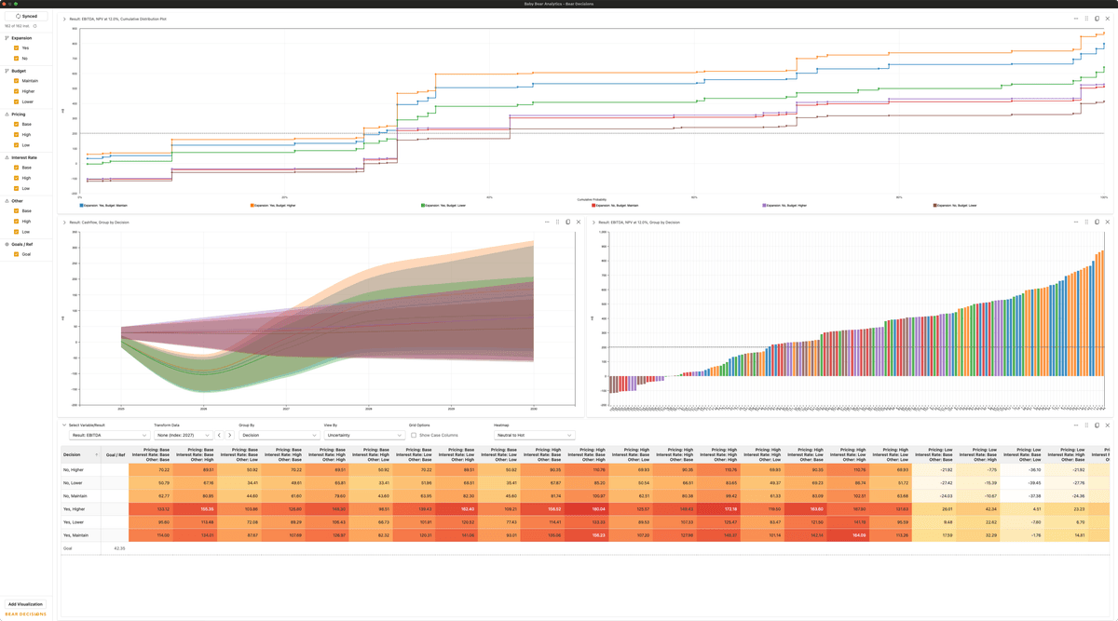
Task: Enable the Show Case Columns checkbox
Action: (x=414, y=434)
